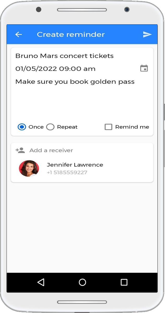Open Jennifer Lawrence's profile photo
This screenshot has height=313, width=165.
(x=29, y=169)
